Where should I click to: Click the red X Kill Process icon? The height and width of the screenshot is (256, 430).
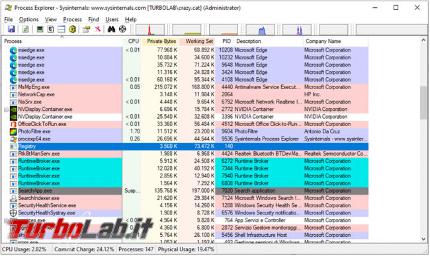pos(98,29)
